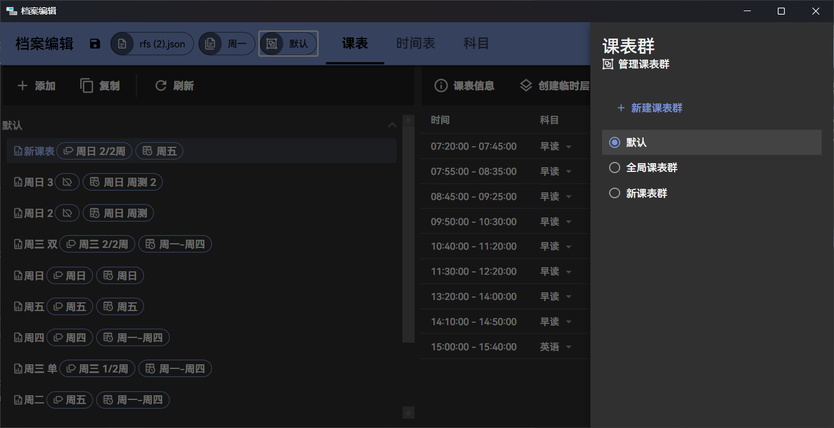Image resolution: width=834 pixels, height=428 pixels.
Task: Select the 全局课表群 radio option
Action: coord(614,168)
